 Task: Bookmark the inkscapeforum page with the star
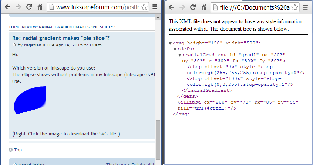tap(145, 7)
